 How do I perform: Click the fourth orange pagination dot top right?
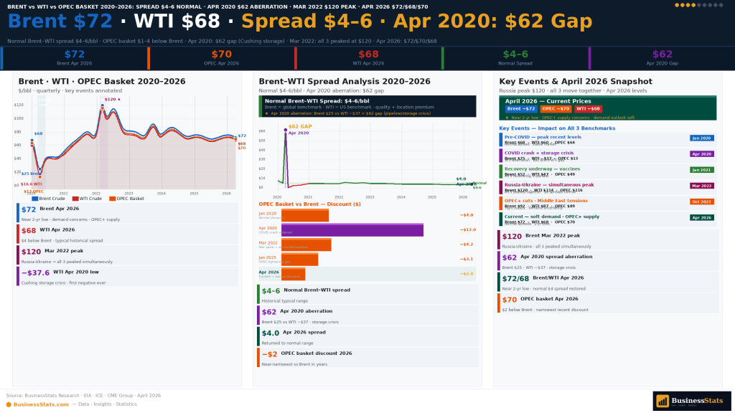click(693, 5)
